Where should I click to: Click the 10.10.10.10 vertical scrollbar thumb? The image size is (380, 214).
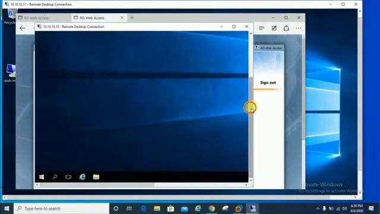[251, 127]
